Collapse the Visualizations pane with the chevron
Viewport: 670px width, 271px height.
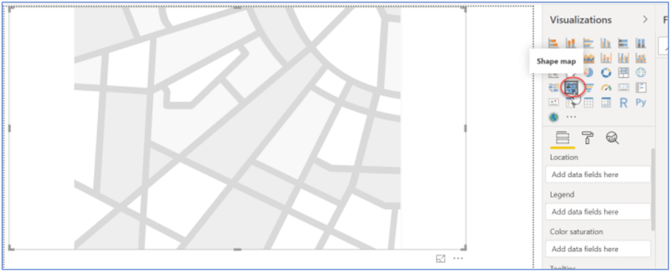pos(646,20)
